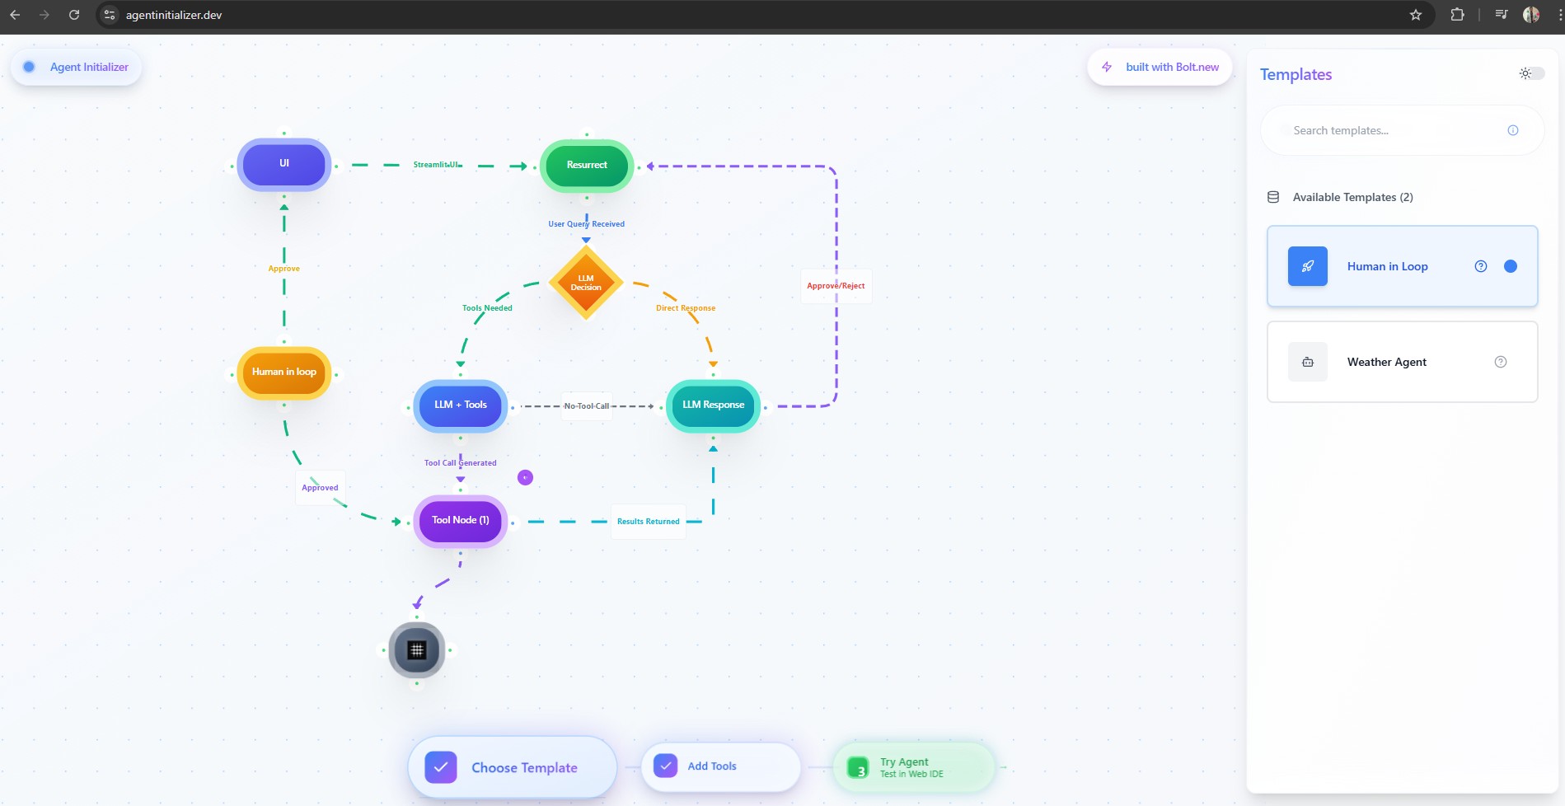Open the help tooltip for Weather Agent

tap(1501, 361)
